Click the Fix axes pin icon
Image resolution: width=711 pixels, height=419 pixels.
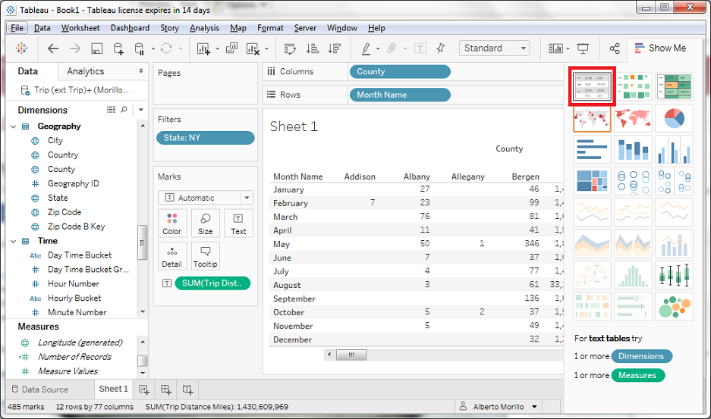tap(440, 48)
